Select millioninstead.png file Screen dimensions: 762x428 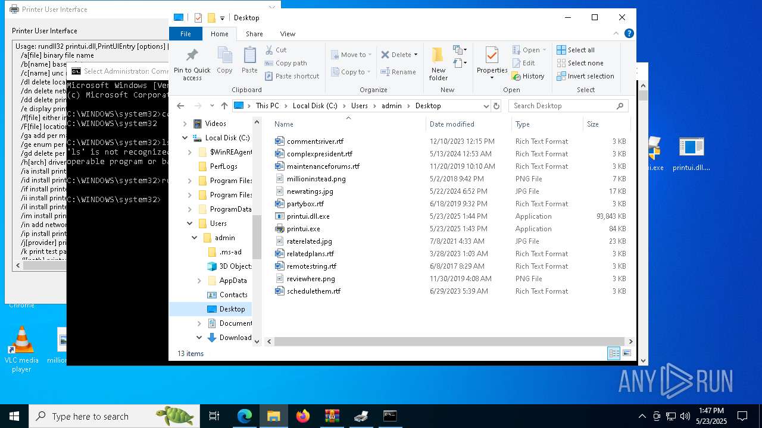(316, 179)
